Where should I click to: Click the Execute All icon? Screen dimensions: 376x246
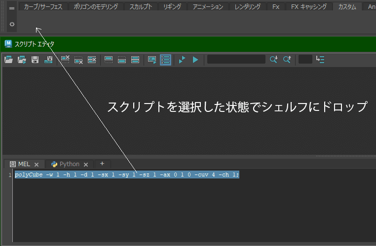click(x=182, y=60)
